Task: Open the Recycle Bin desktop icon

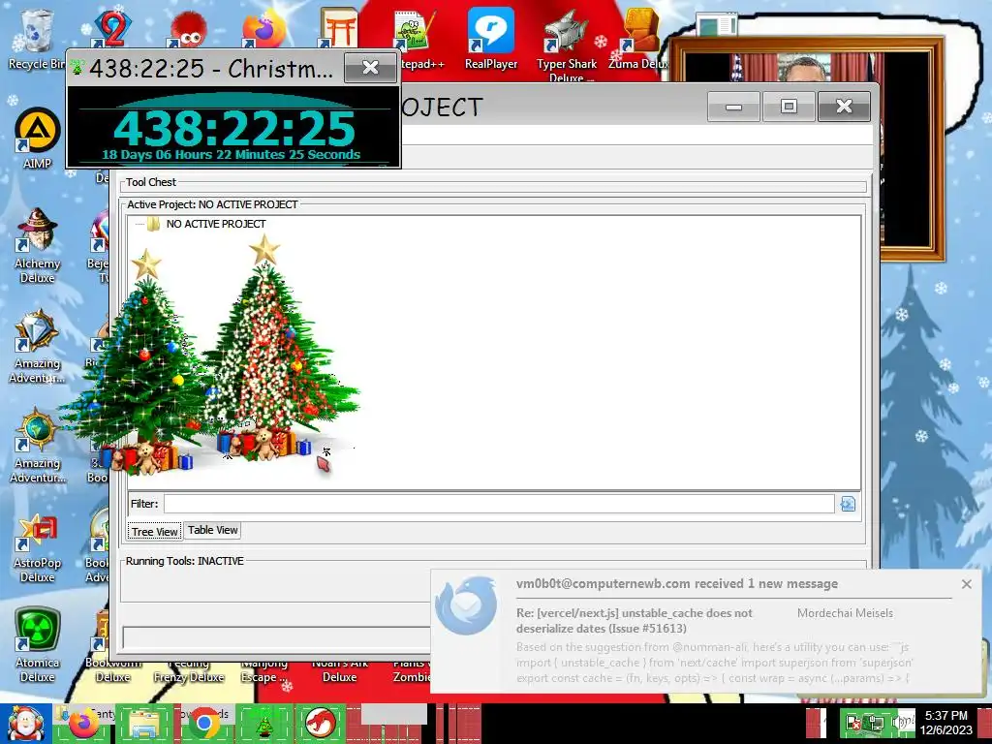Action: pyautogui.click(x=36, y=38)
